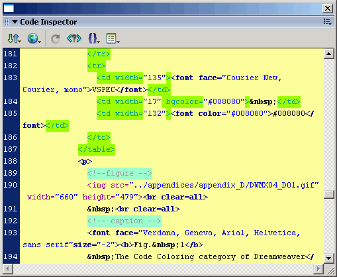Open the View Options icon menu
Image resolution: width=337 pixels, height=277 pixels.
pyautogui.click(x=113, y=38)
